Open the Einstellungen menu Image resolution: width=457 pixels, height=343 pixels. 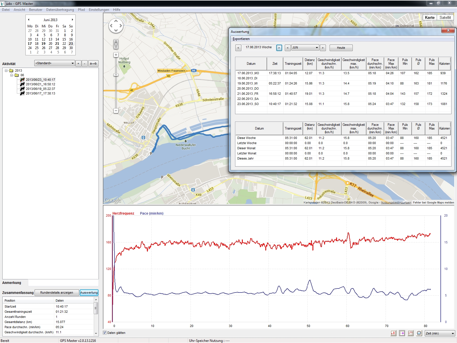coord(99,10)
